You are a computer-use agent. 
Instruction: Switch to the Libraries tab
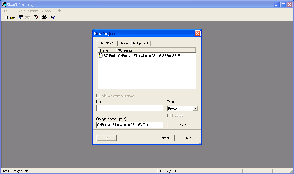click(124, 43)
